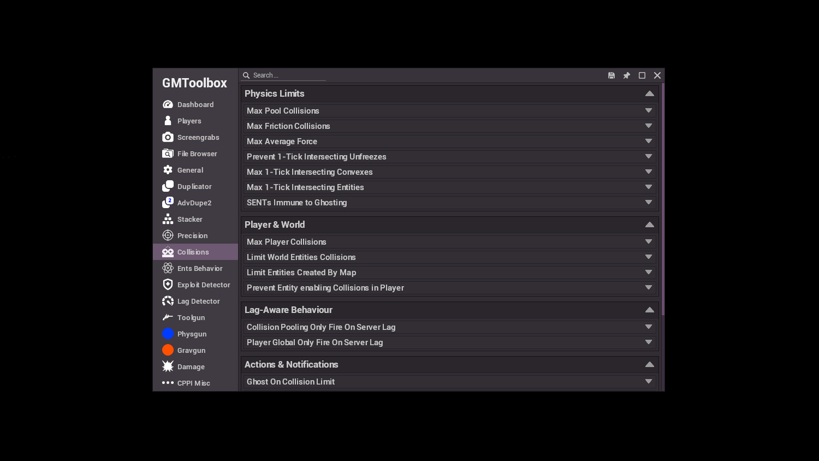Collapse Lag-Aware Behaviour section
Image resolution: width=819 pixels, height=461 pixels.
click(x=650, y=310)
